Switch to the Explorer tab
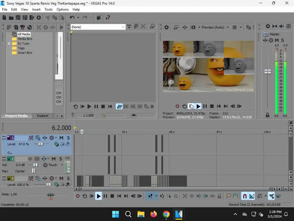The width and height of the screenshot is (294, 221). (x=43, y=116)
